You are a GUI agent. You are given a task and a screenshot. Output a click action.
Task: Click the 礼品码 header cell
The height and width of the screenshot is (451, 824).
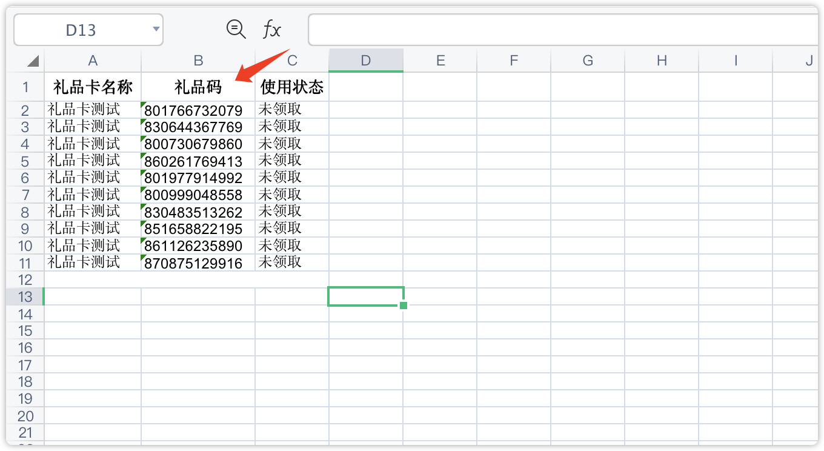tap(198, 87)
